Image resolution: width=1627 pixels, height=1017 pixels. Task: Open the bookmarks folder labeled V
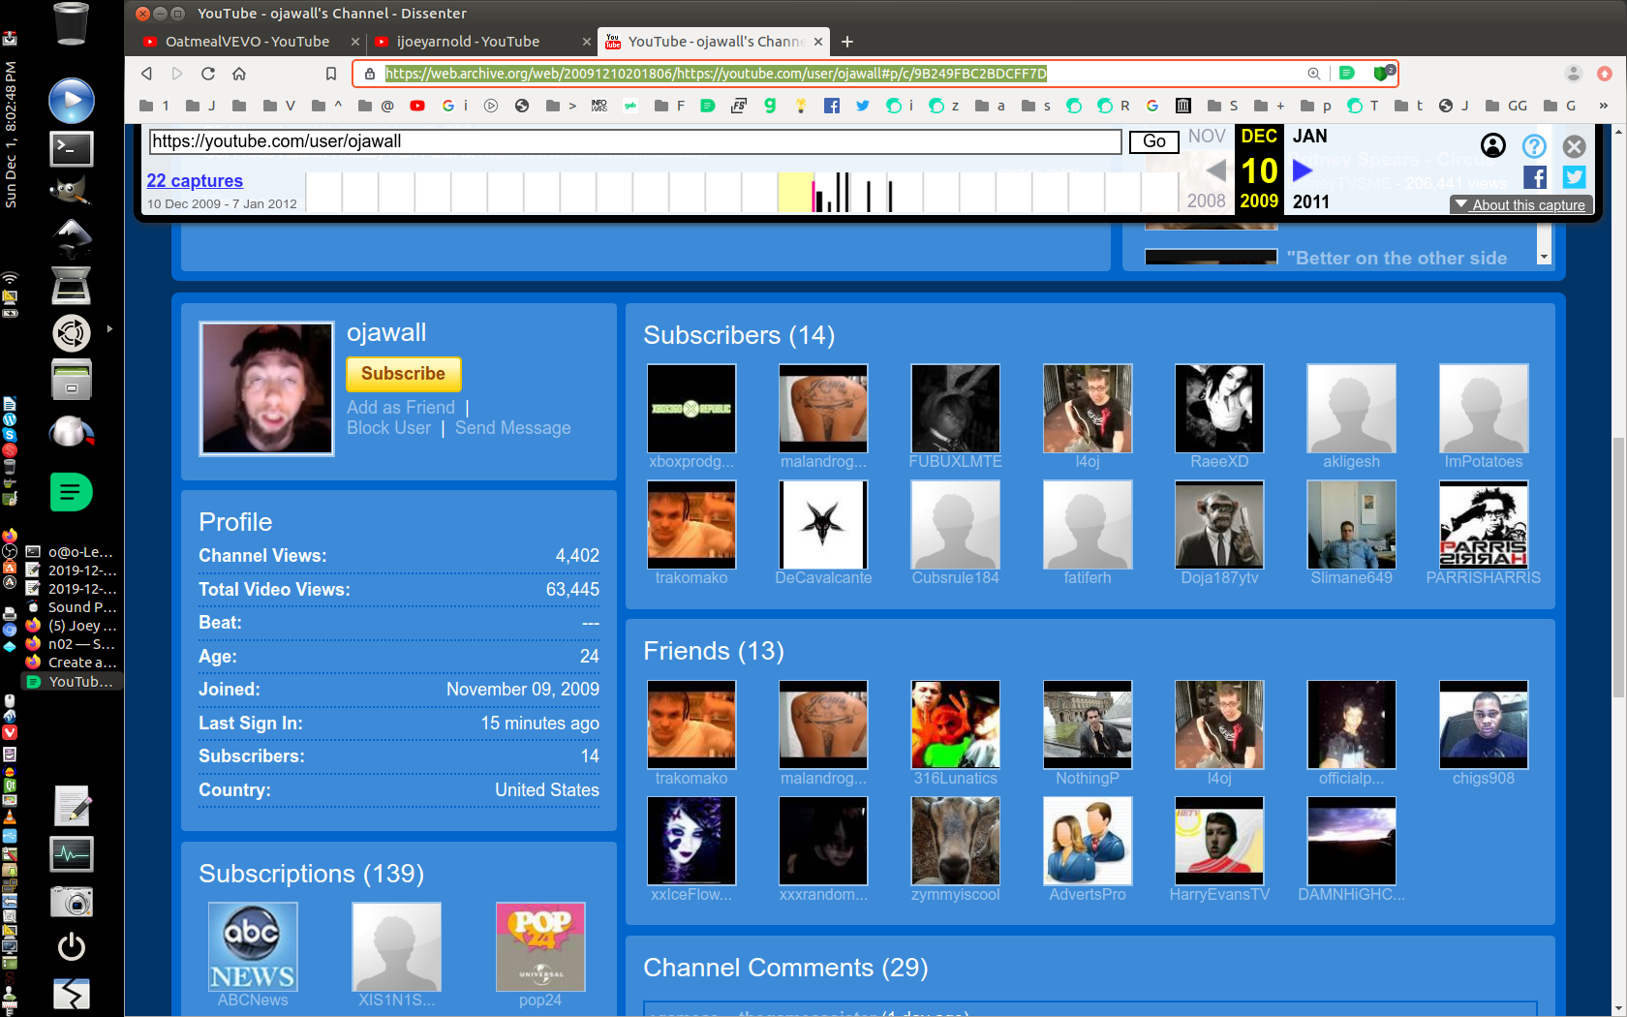279,106
